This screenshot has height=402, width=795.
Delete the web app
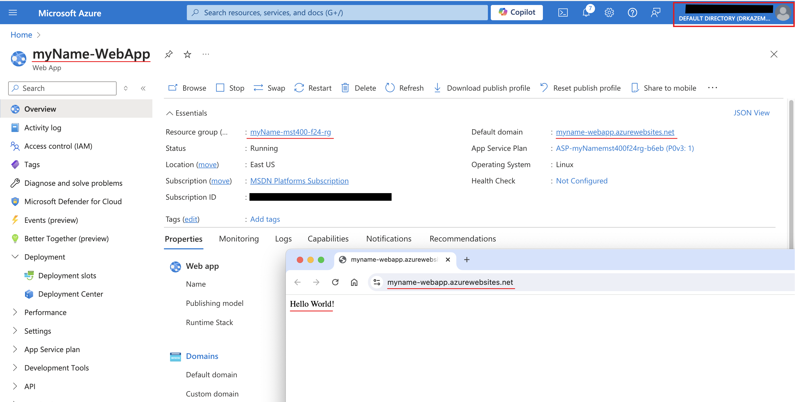point(359,88)
